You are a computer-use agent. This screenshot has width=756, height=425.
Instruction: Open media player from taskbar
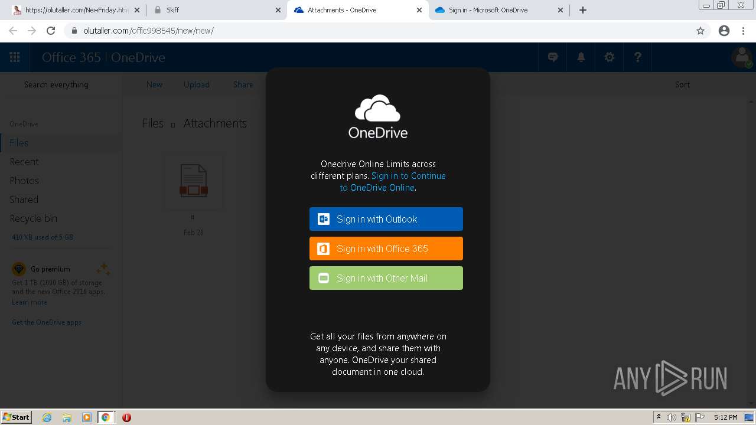[x=87, y=417]
